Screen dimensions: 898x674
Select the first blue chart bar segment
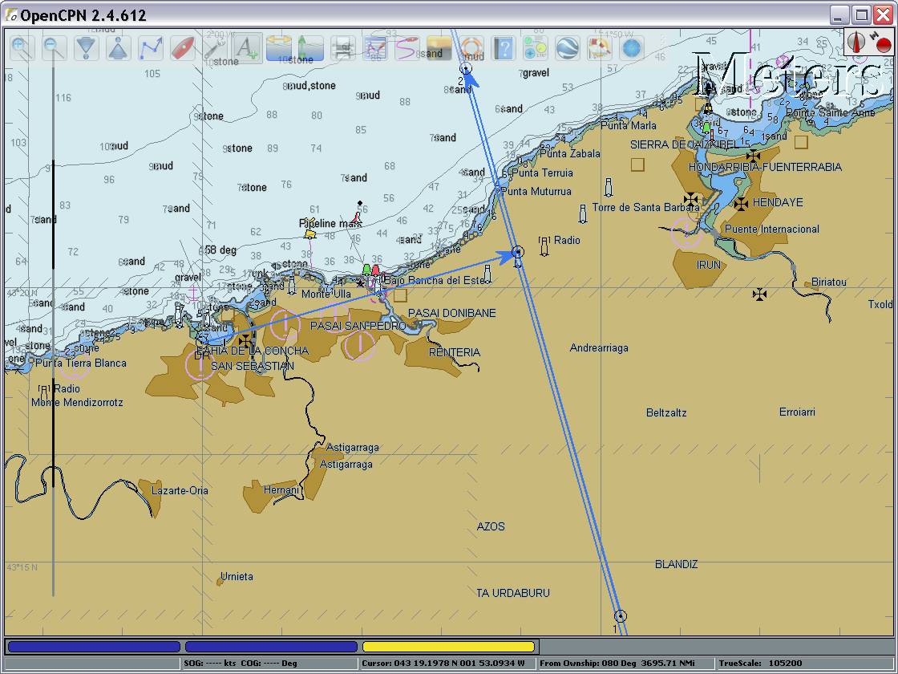point(94,647)
